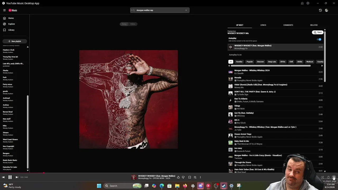This screenshot has width=338, height=190.
Task: Filter queue by Discover
Action: [x=260, y=62]
